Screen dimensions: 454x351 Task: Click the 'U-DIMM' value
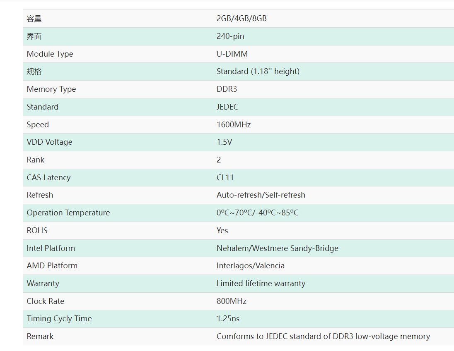(x=232, y=54)
